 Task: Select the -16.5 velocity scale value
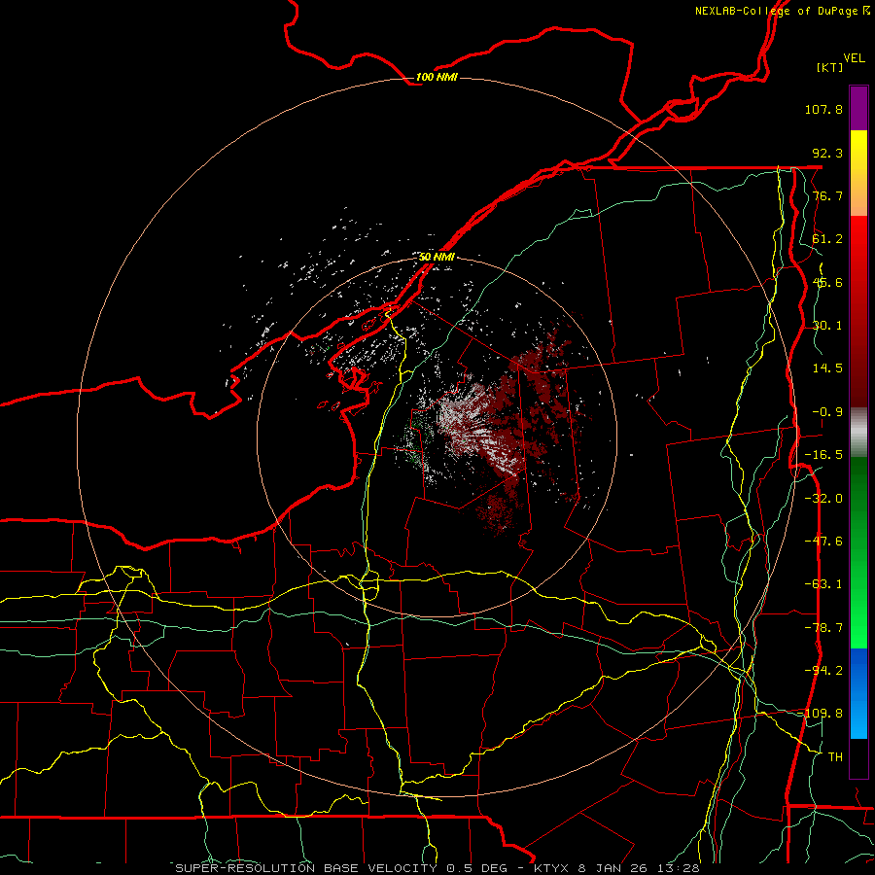click(x=823, y=455)
